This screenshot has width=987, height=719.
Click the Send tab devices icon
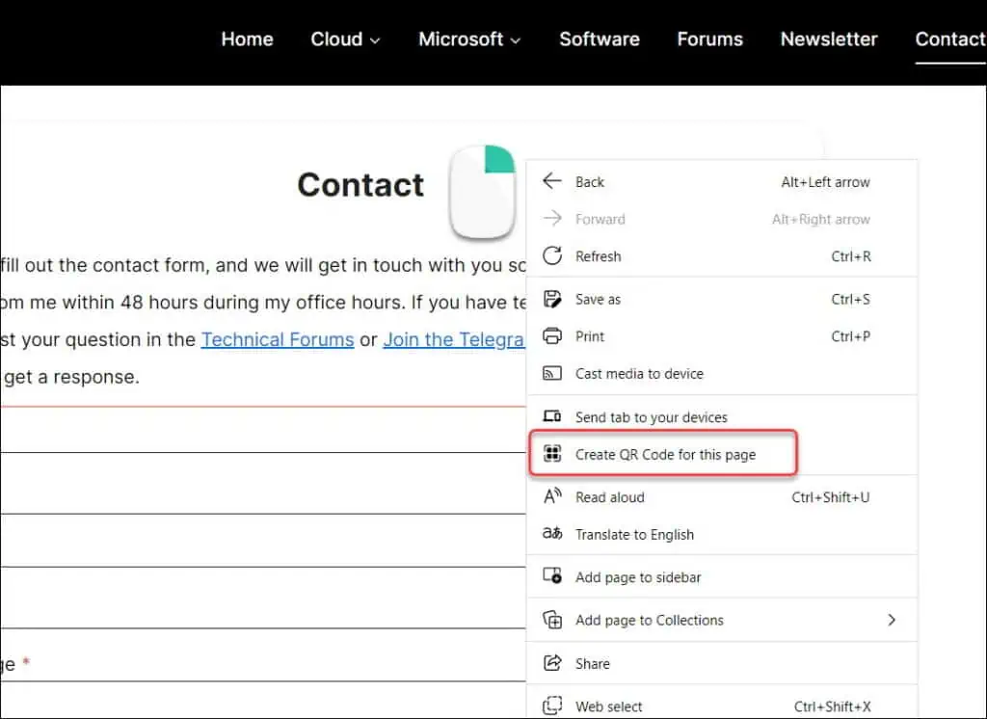point(552,416)
